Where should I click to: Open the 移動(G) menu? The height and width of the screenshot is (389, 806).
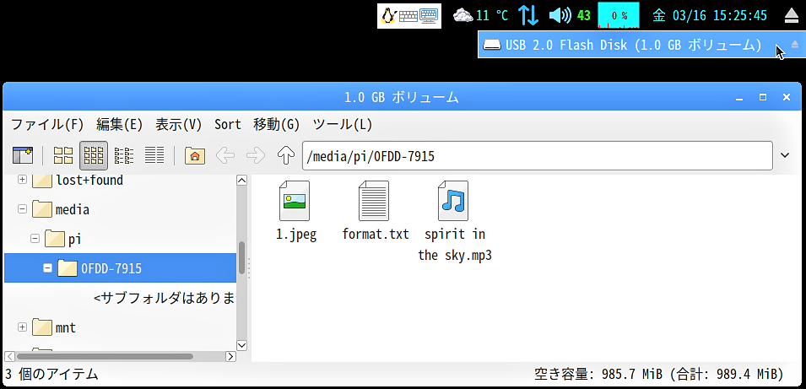pos(277,124)
